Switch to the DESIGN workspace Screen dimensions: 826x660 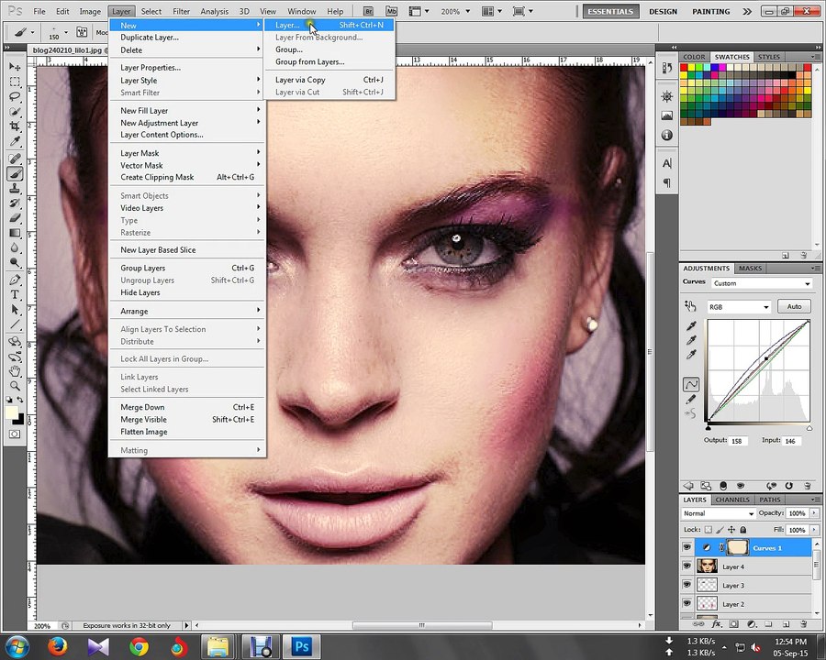[x=663, y=11]
